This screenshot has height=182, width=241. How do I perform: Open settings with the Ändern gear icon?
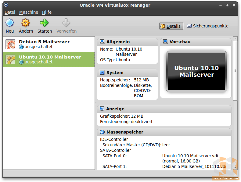tap(26, 23)
